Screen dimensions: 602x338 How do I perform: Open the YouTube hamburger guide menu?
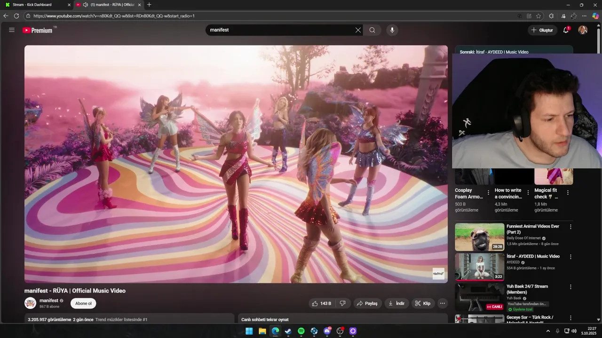12,30
